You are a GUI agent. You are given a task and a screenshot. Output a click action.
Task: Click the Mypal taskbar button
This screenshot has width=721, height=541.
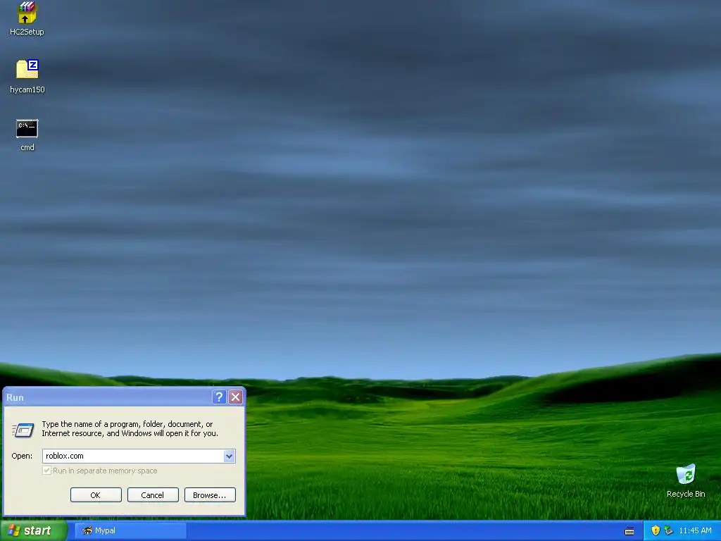pyautogui.click(x=130, y=530)
